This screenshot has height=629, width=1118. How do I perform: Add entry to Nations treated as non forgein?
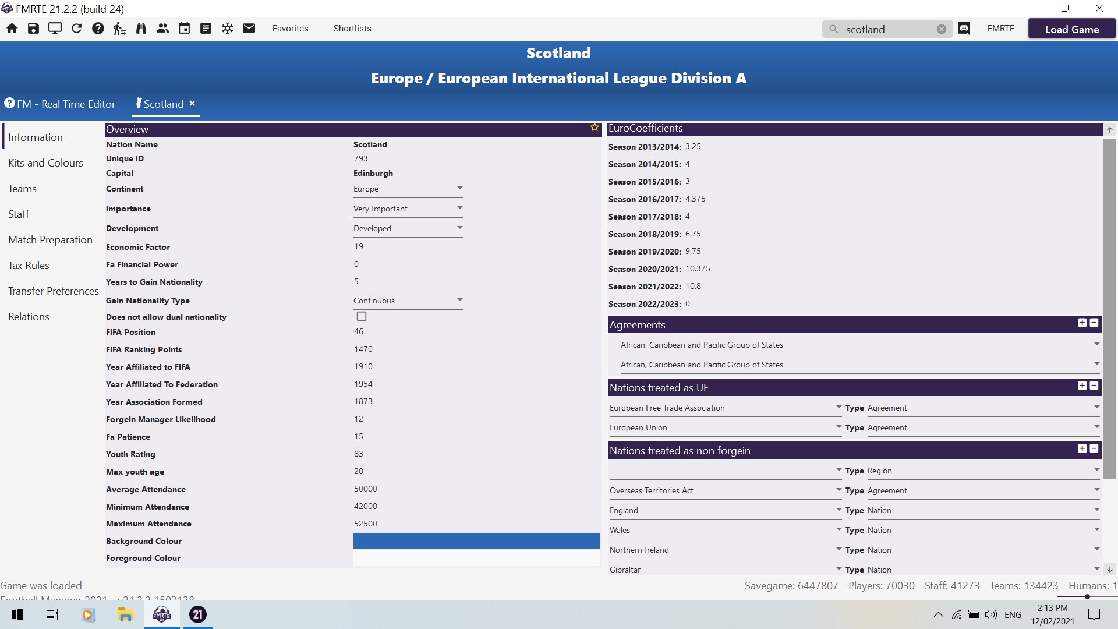coord(1082,448)
